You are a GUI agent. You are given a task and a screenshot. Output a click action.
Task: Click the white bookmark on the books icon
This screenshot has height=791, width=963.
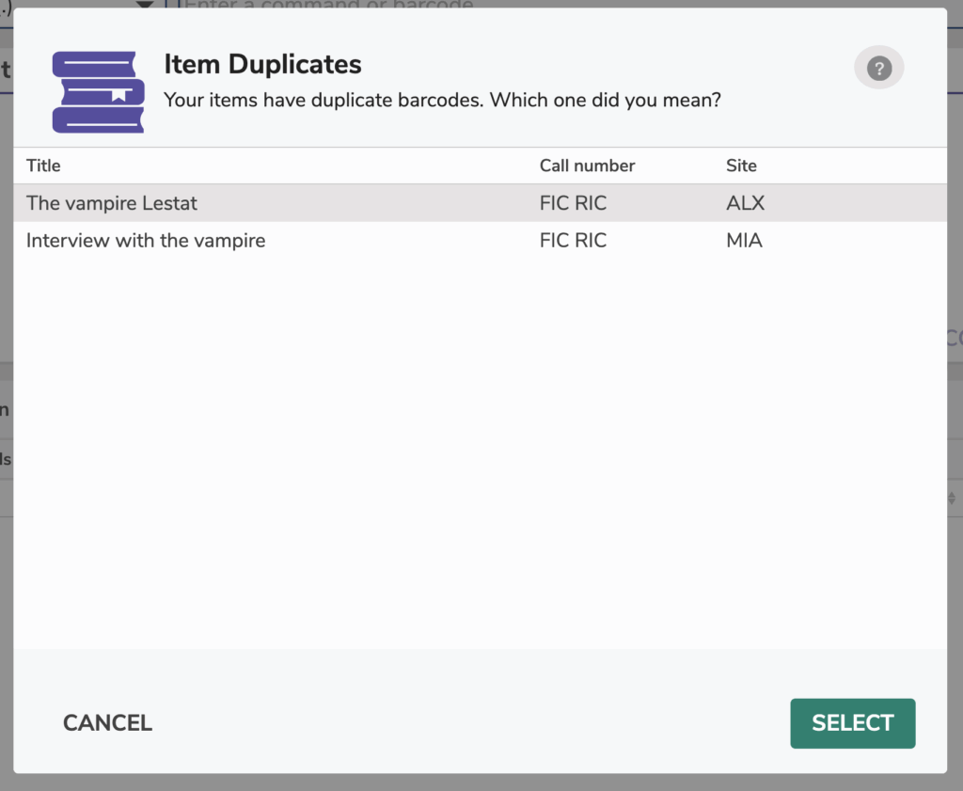(118, 93)
